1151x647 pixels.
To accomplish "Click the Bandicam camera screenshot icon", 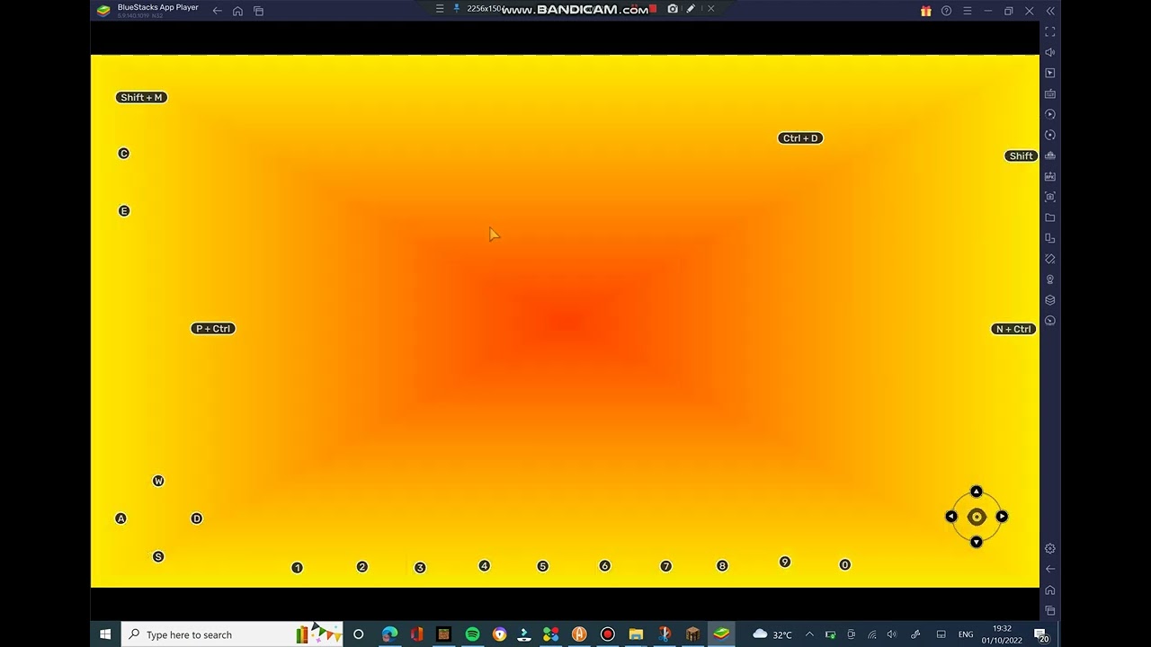I will tap(673, 9).
